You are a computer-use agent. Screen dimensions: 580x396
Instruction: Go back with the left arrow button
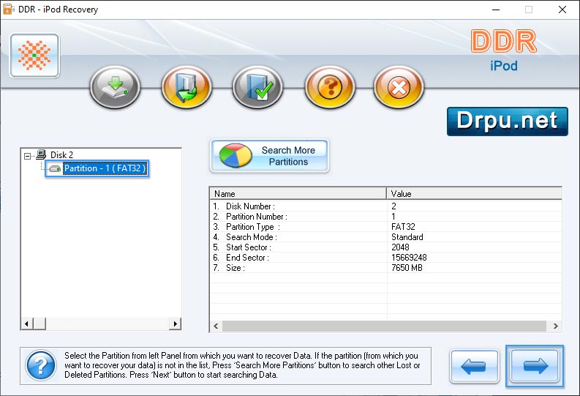point(474,367)
